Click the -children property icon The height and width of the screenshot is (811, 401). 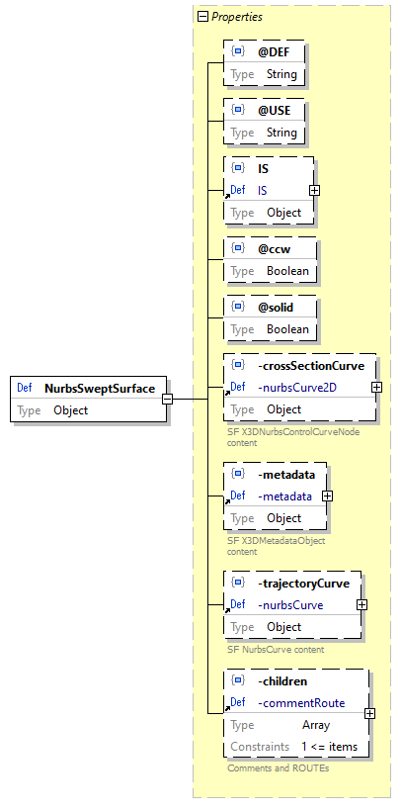pos(238,680)
